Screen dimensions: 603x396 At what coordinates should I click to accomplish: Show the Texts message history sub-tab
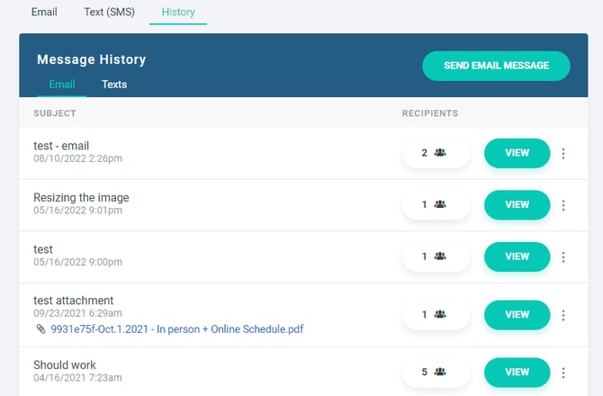[x=114, y=85]
